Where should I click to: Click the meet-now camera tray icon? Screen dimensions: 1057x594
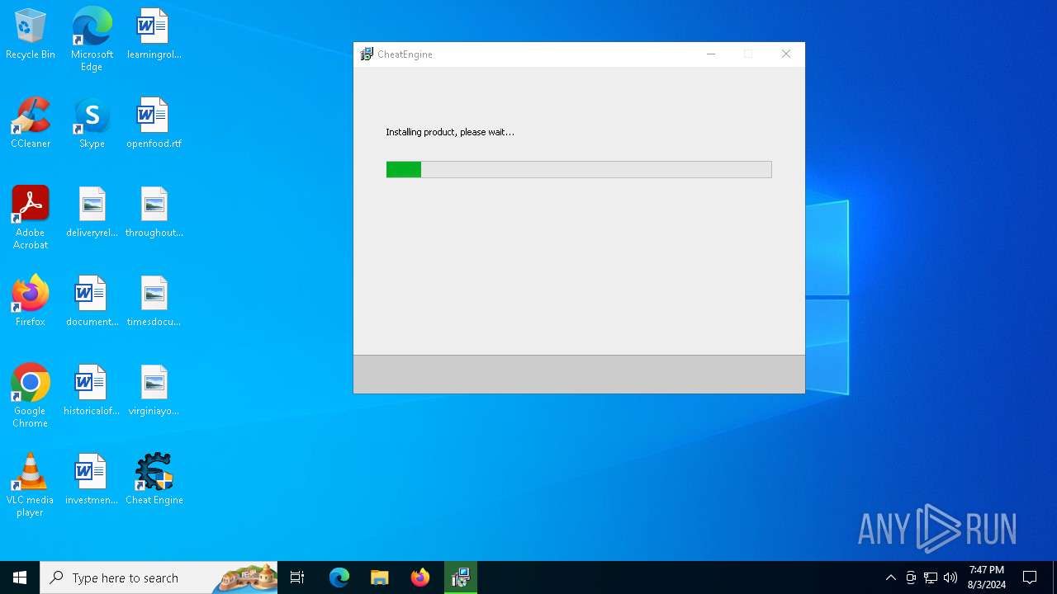(x=911, y=577)
